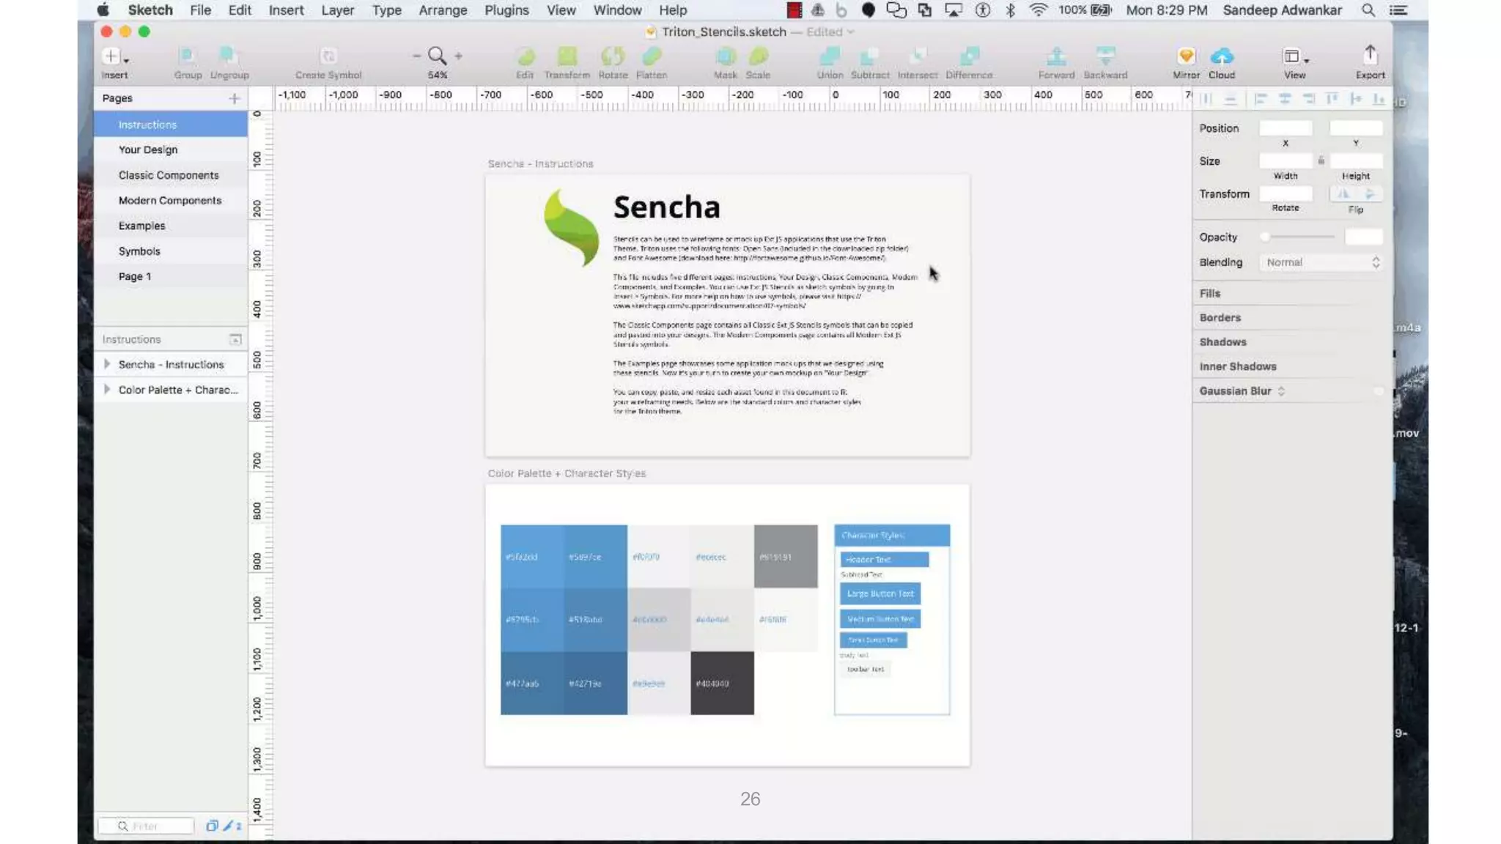The width and height of the screenshot is (1501, 844).
Task: Zoom in with the plus button
Action: click(x=459, y=56)
